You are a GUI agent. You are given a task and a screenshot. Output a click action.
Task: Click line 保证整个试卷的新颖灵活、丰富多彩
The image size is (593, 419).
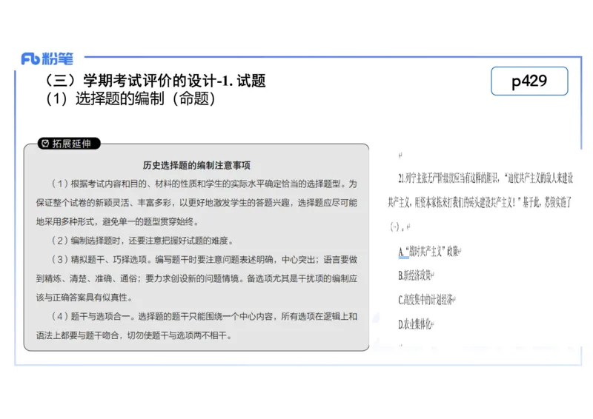(x=196, y=203)
